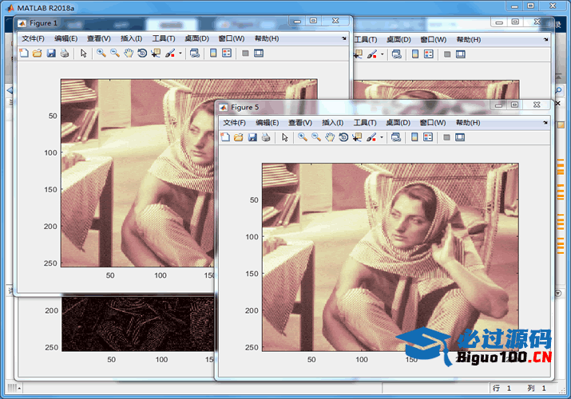
Task: Open 窗口(W) menu in Figure 5
Action: coord(433,123)
